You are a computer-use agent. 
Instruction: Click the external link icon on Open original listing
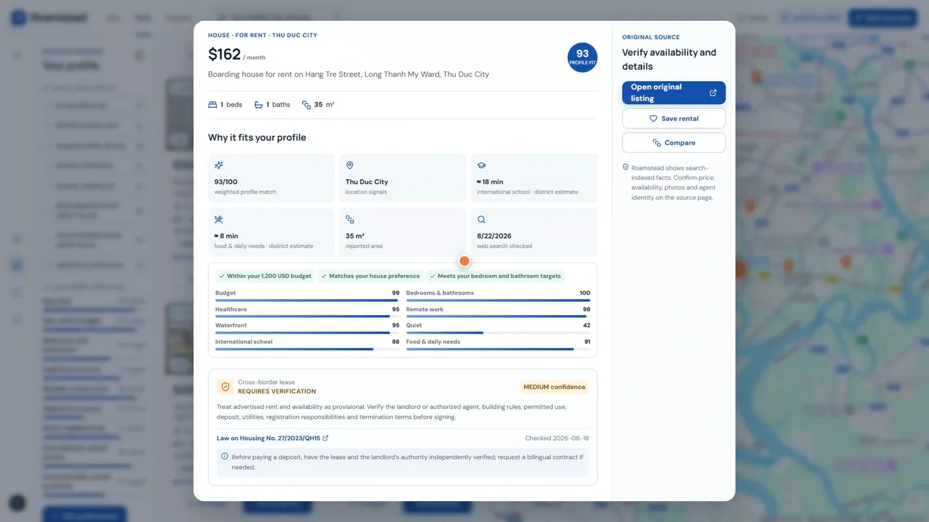click(x=713, y=93)
